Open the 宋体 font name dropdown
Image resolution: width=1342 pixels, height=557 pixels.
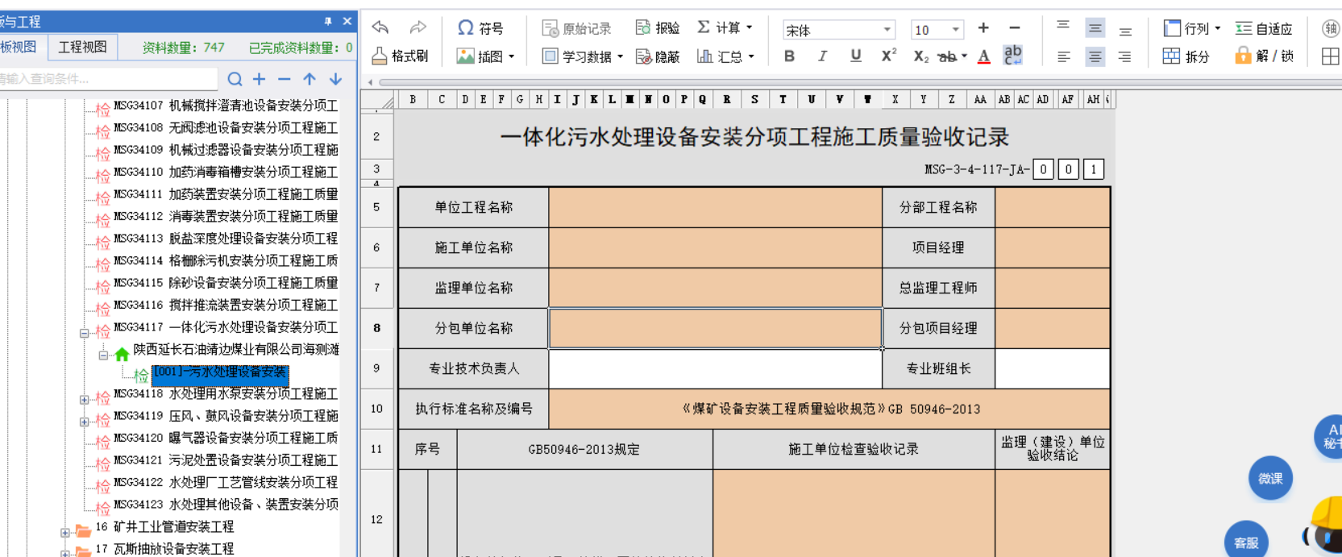click(887, 30)
